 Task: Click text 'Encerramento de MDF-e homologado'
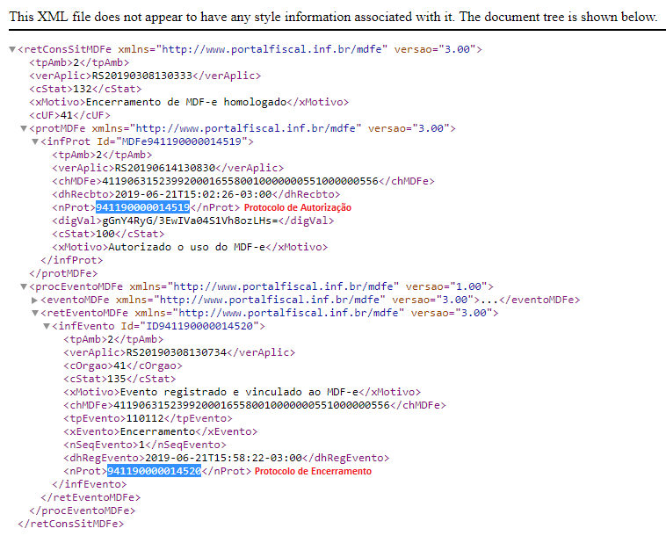186,102
